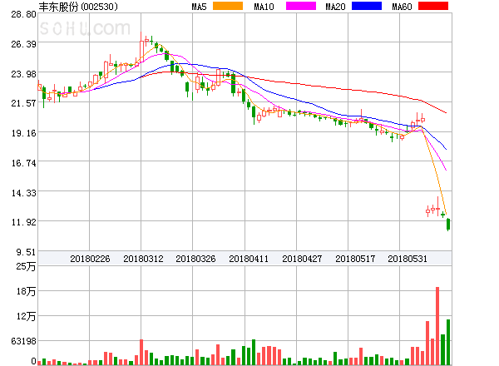Click the 12万 volume axis label
Image resolution: width=499 pixels, height=366 pixels.
[26, 316]
